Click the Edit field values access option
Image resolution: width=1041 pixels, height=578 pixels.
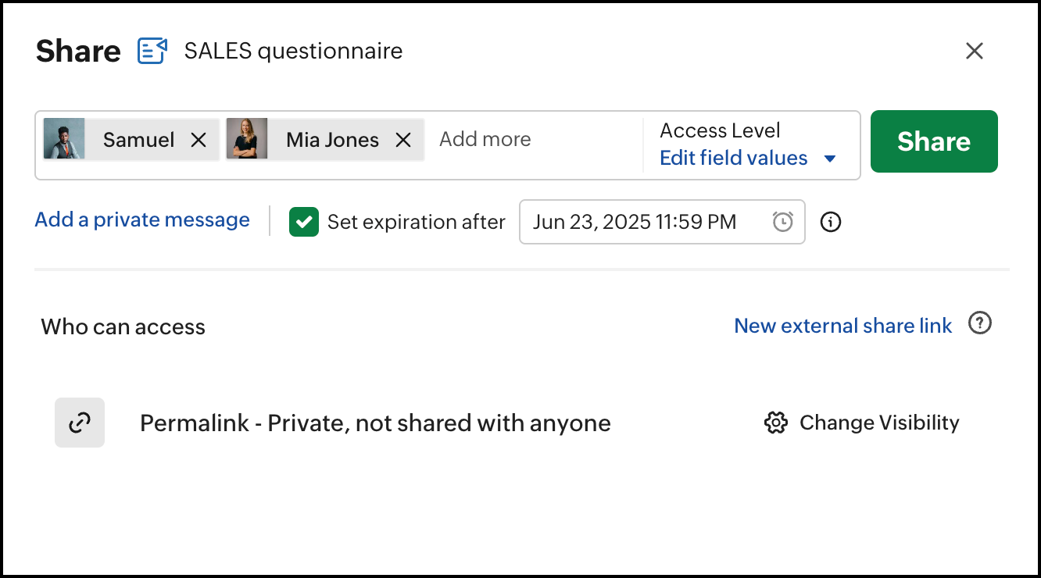[733, 158]
